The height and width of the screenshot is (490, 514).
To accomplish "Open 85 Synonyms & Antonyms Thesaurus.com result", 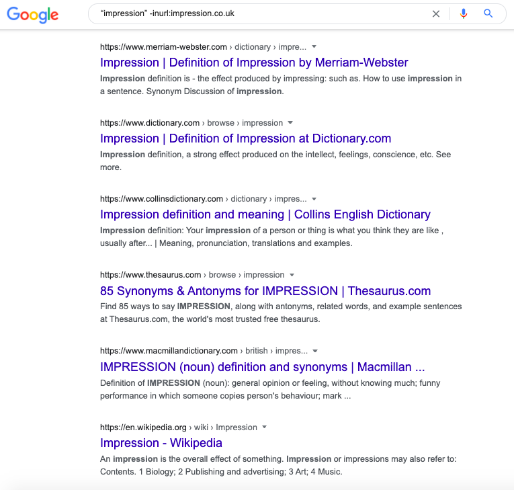I will pyautogui.click(x=265, y=291).
